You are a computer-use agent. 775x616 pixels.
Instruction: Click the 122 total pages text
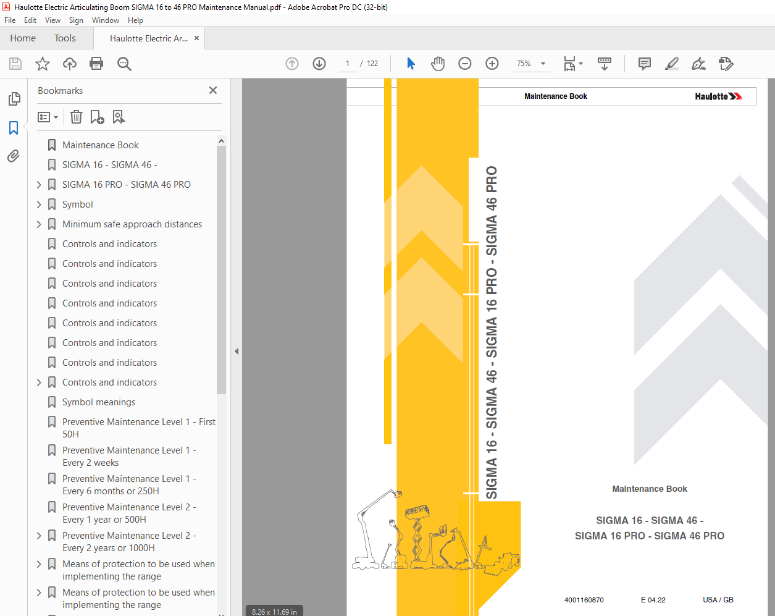372,64
